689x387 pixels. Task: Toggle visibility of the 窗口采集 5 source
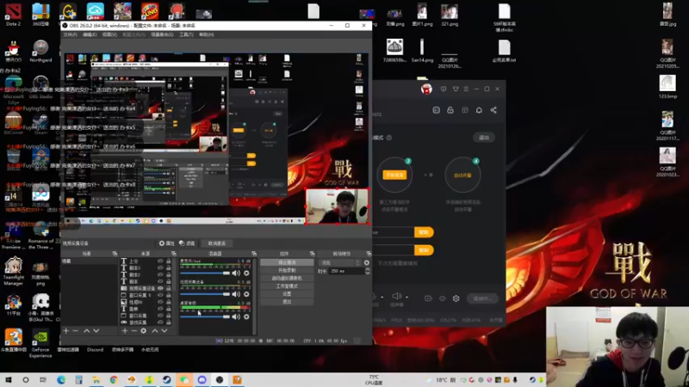click(160, 295)
